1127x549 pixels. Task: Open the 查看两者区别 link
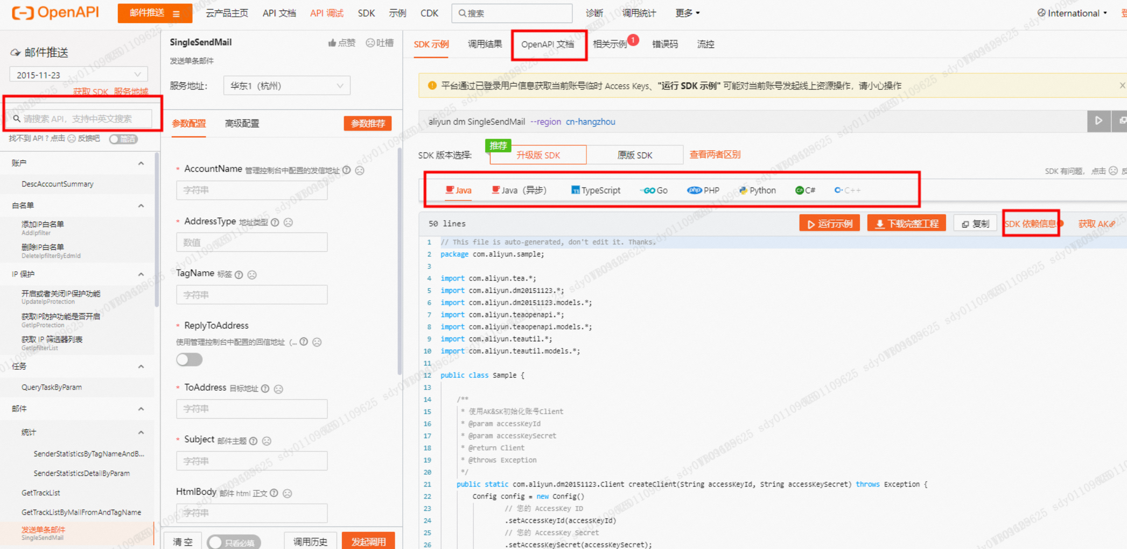(715, 155)
